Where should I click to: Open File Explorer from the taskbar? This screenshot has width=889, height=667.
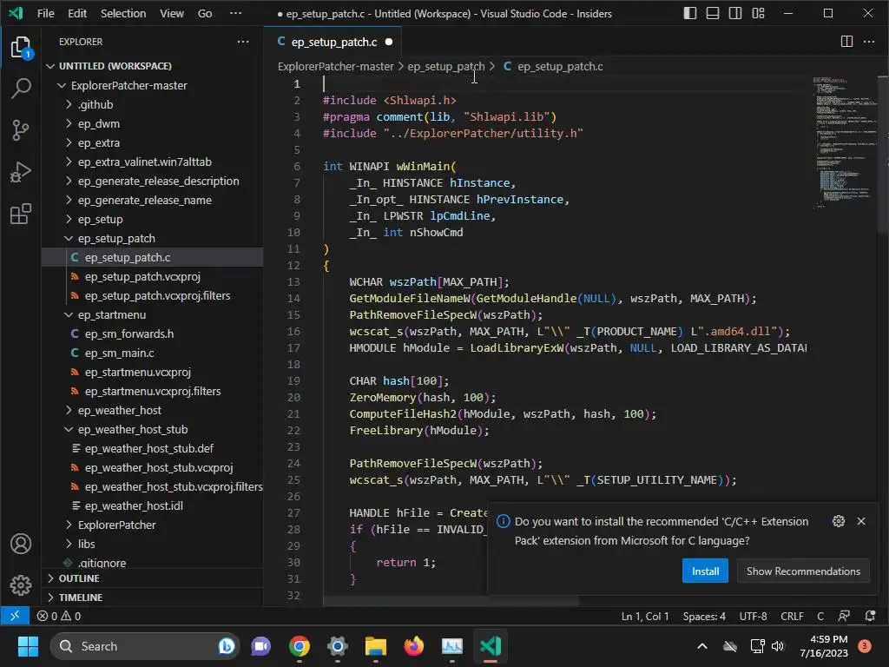[375, 646]
